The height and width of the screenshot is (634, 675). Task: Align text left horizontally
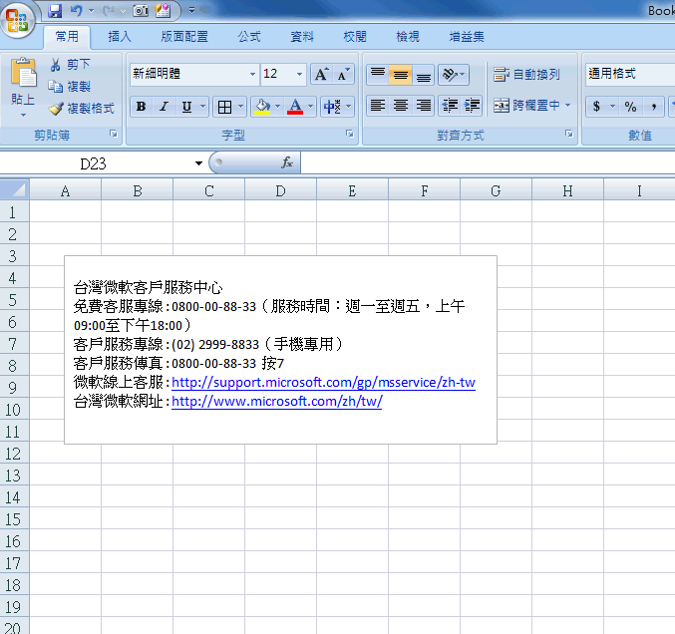click(378, 106)
